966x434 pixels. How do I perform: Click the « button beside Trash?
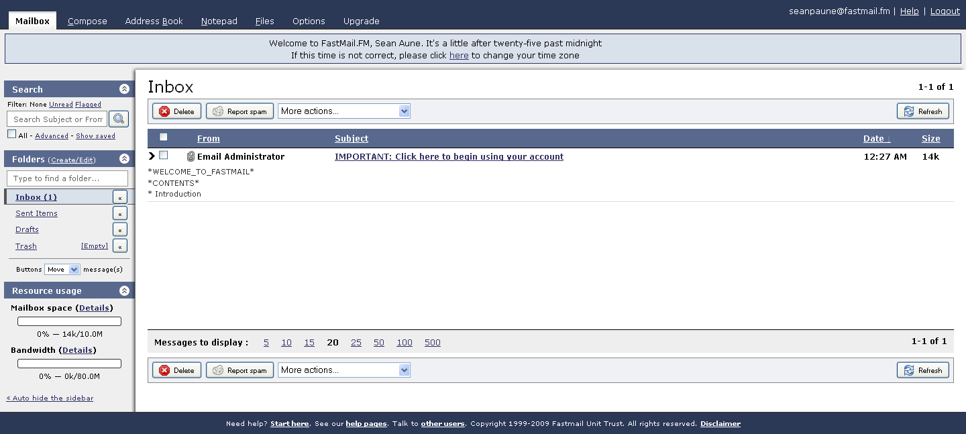119,246
